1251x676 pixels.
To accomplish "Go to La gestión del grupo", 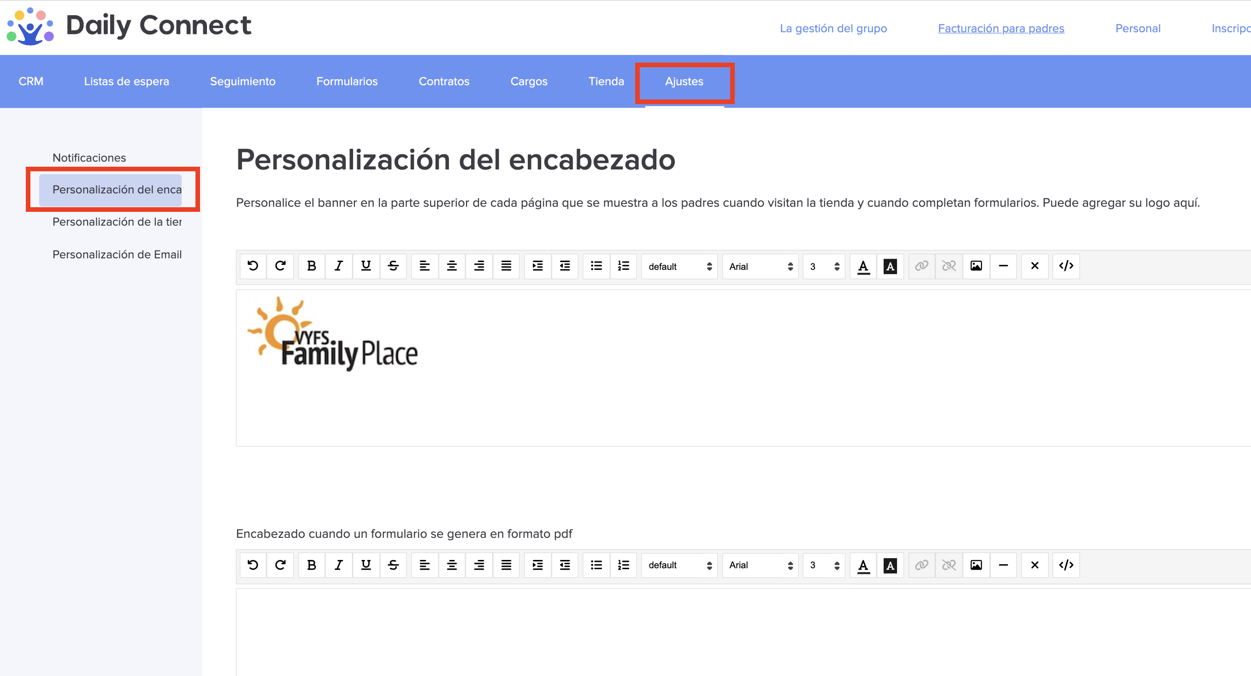I will 833,28.
